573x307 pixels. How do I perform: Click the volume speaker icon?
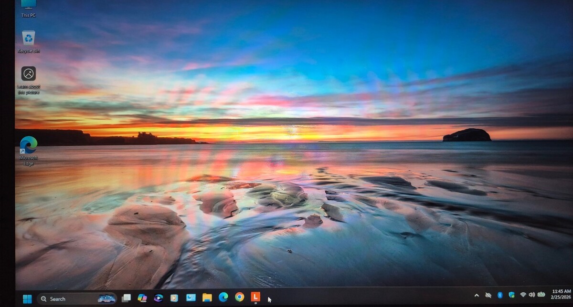point(531,295)
